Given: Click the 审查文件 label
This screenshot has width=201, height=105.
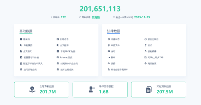Looking at the screenshot, I should (115, 45).
